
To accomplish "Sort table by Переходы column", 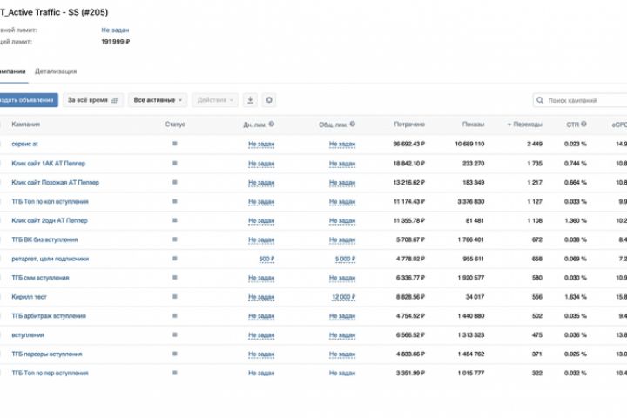I will coord(526,125).
